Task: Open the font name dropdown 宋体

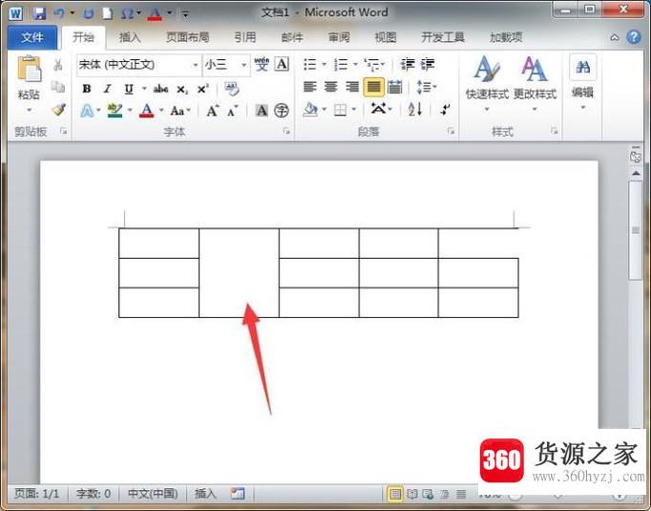Action: pos(195,65)
